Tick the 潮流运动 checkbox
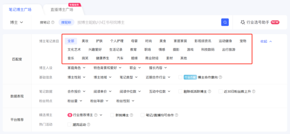This screenshot has height=134, width=290. pyautogui.click(x=69, y=125)
